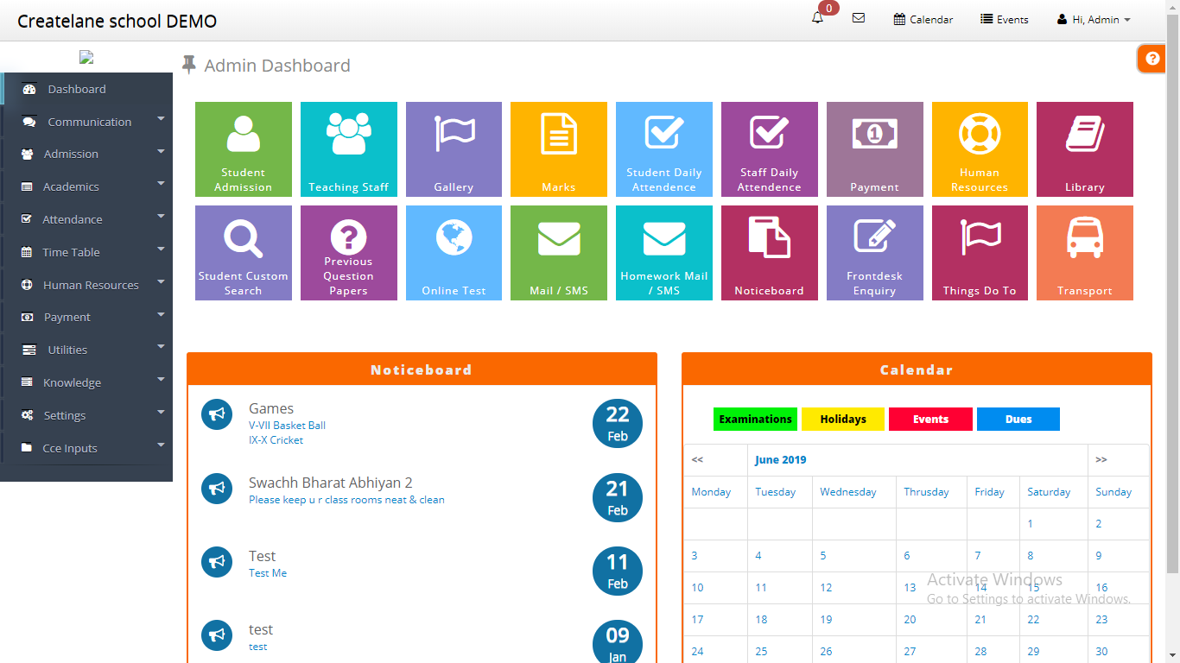Expand the Communication sidebar menu

click(x=90, y=122)
